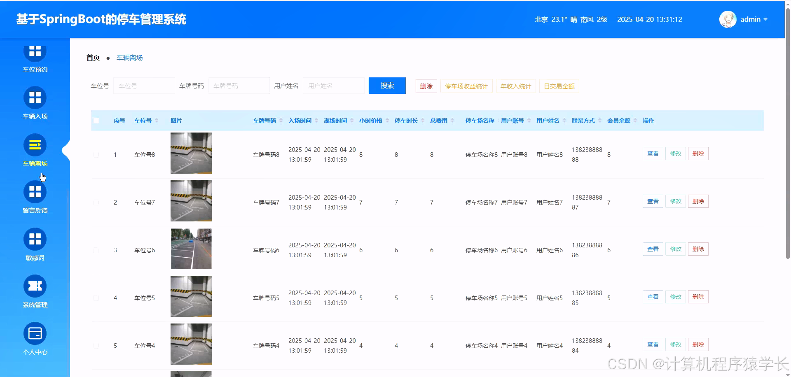
Task: Click 车辆离场 breadcrumb link
Action: pos(129,58)
